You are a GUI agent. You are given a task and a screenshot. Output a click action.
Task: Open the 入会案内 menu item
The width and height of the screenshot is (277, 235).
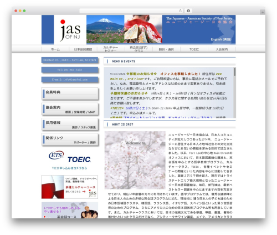tap(222, 49)
